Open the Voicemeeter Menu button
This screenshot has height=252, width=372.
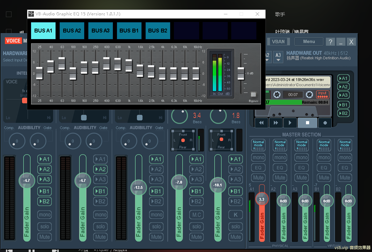tap(309, 42)
